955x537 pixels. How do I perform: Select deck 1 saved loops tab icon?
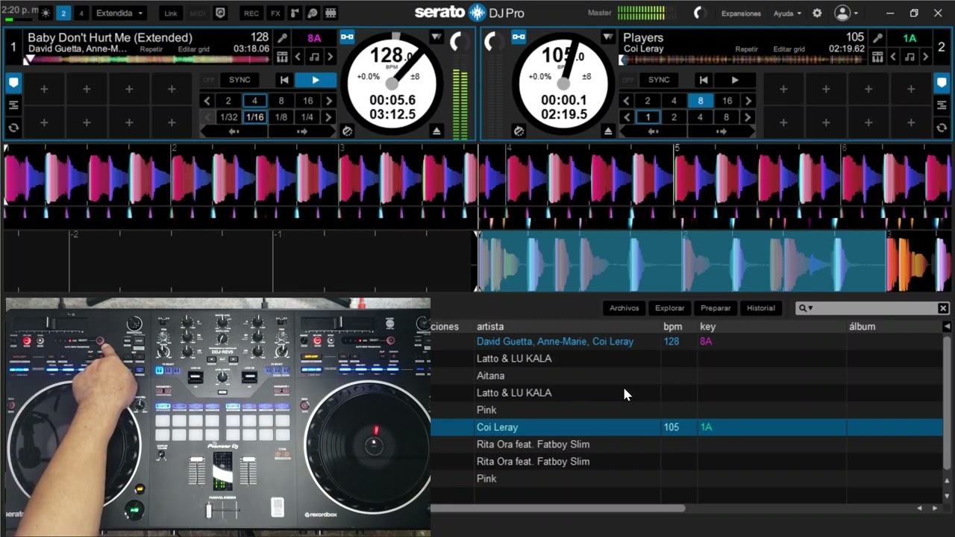pos(13,106)
